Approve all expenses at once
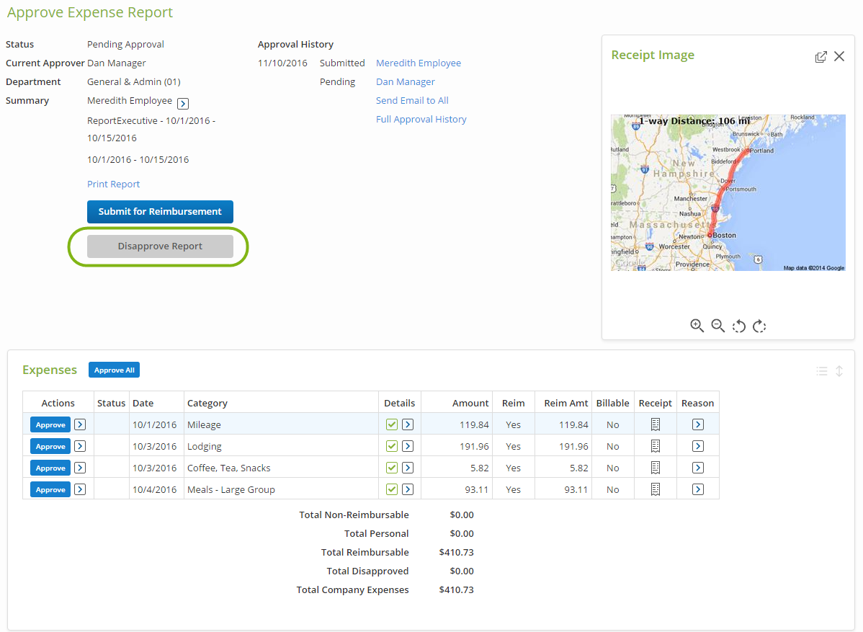Screen dimensions: 863x632 point(114,370)
